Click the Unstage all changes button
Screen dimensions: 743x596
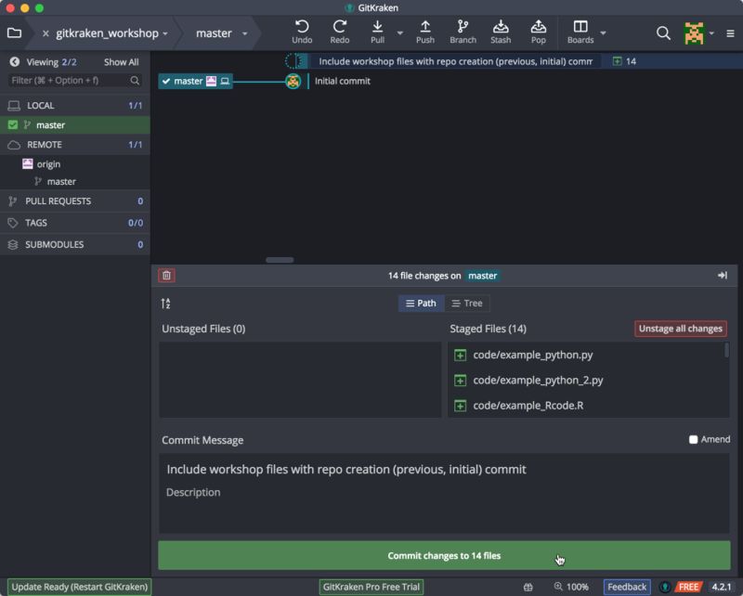click(680, 329)
